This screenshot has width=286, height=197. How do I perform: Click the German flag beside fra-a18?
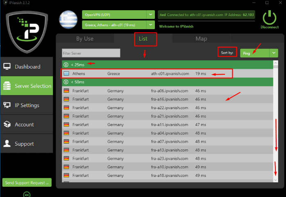tap(66, 175)
